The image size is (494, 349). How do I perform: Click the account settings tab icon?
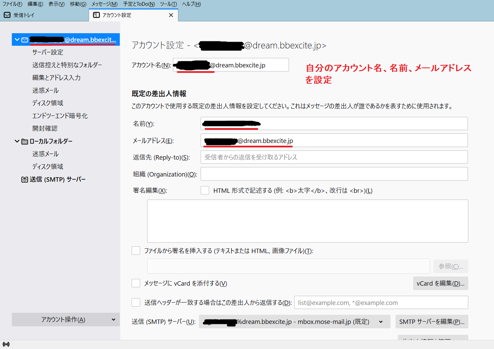tap(96, 15)
